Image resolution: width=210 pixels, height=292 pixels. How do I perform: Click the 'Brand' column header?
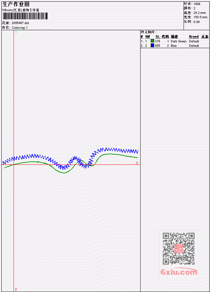coord(194,37)
